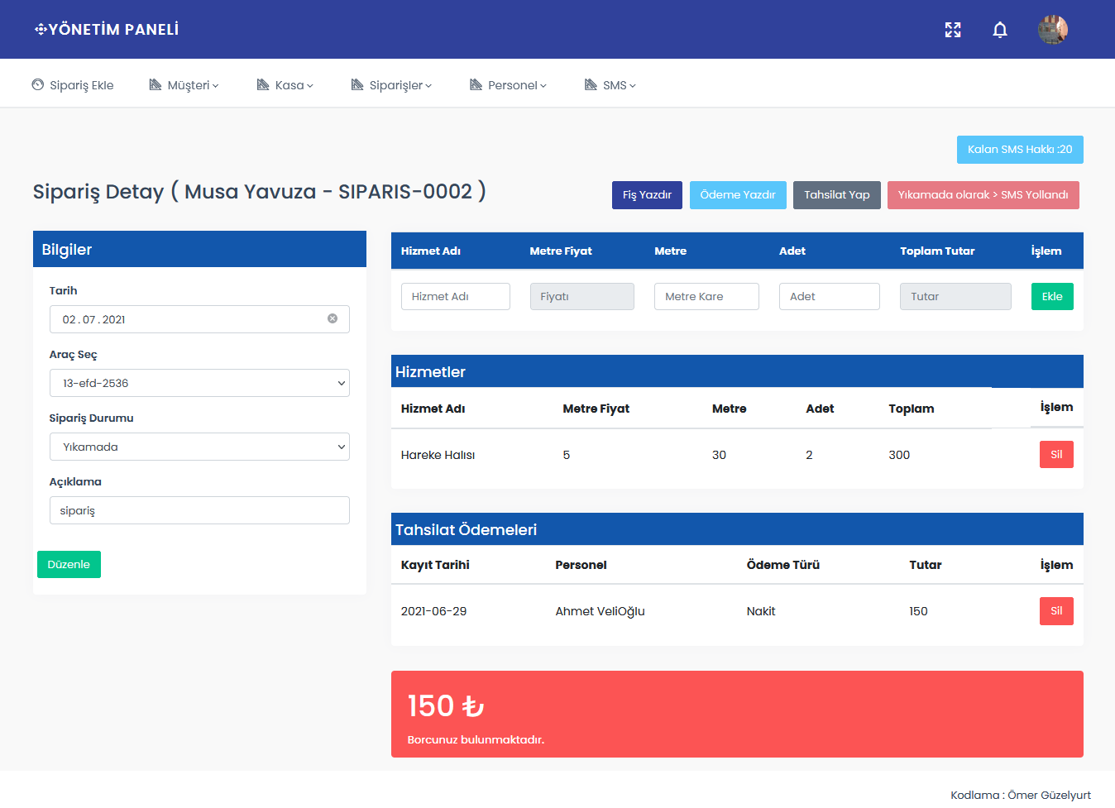Open the SMS navigation menu
Image resolution: width=1115 pixels, height=808 pixels.
click(610, 85)
